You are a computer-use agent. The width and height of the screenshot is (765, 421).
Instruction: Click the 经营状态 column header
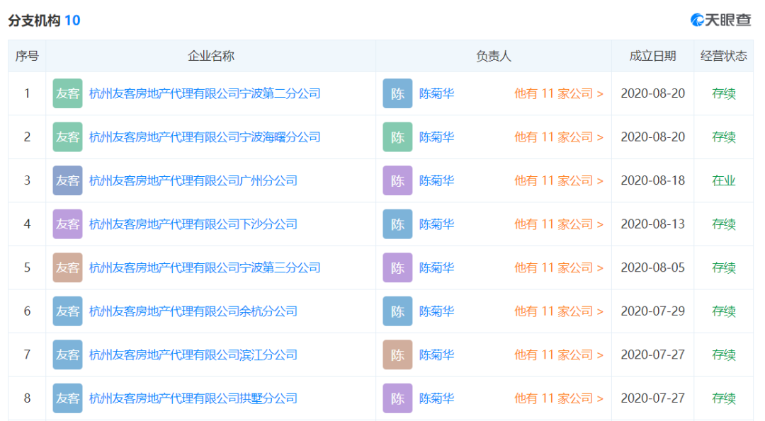[723, 56]
